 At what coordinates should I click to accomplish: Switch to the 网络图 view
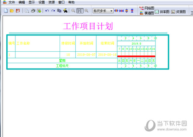pos(147,8)
